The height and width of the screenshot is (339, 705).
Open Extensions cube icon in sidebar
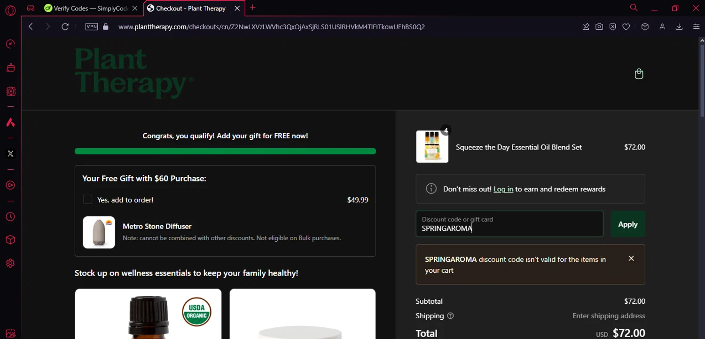[10, 240]
